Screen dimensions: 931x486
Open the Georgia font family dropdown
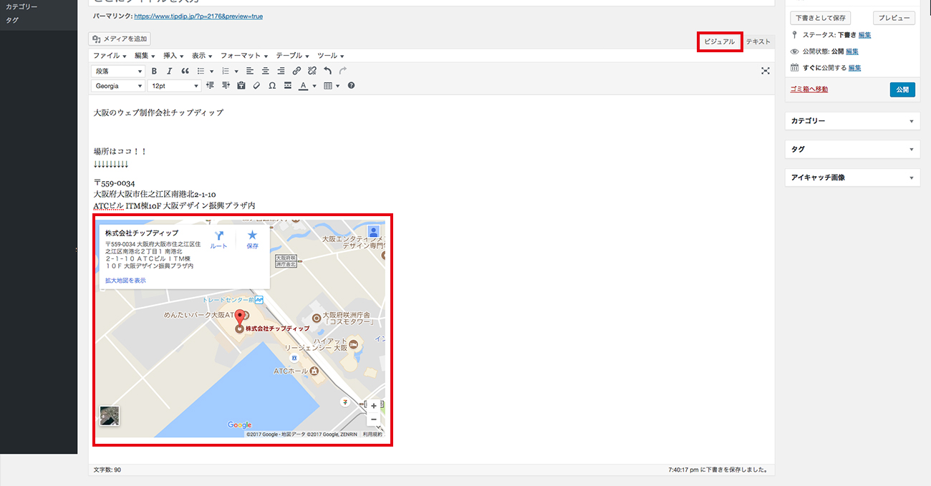pyautogui.click(x=118, y=85)
